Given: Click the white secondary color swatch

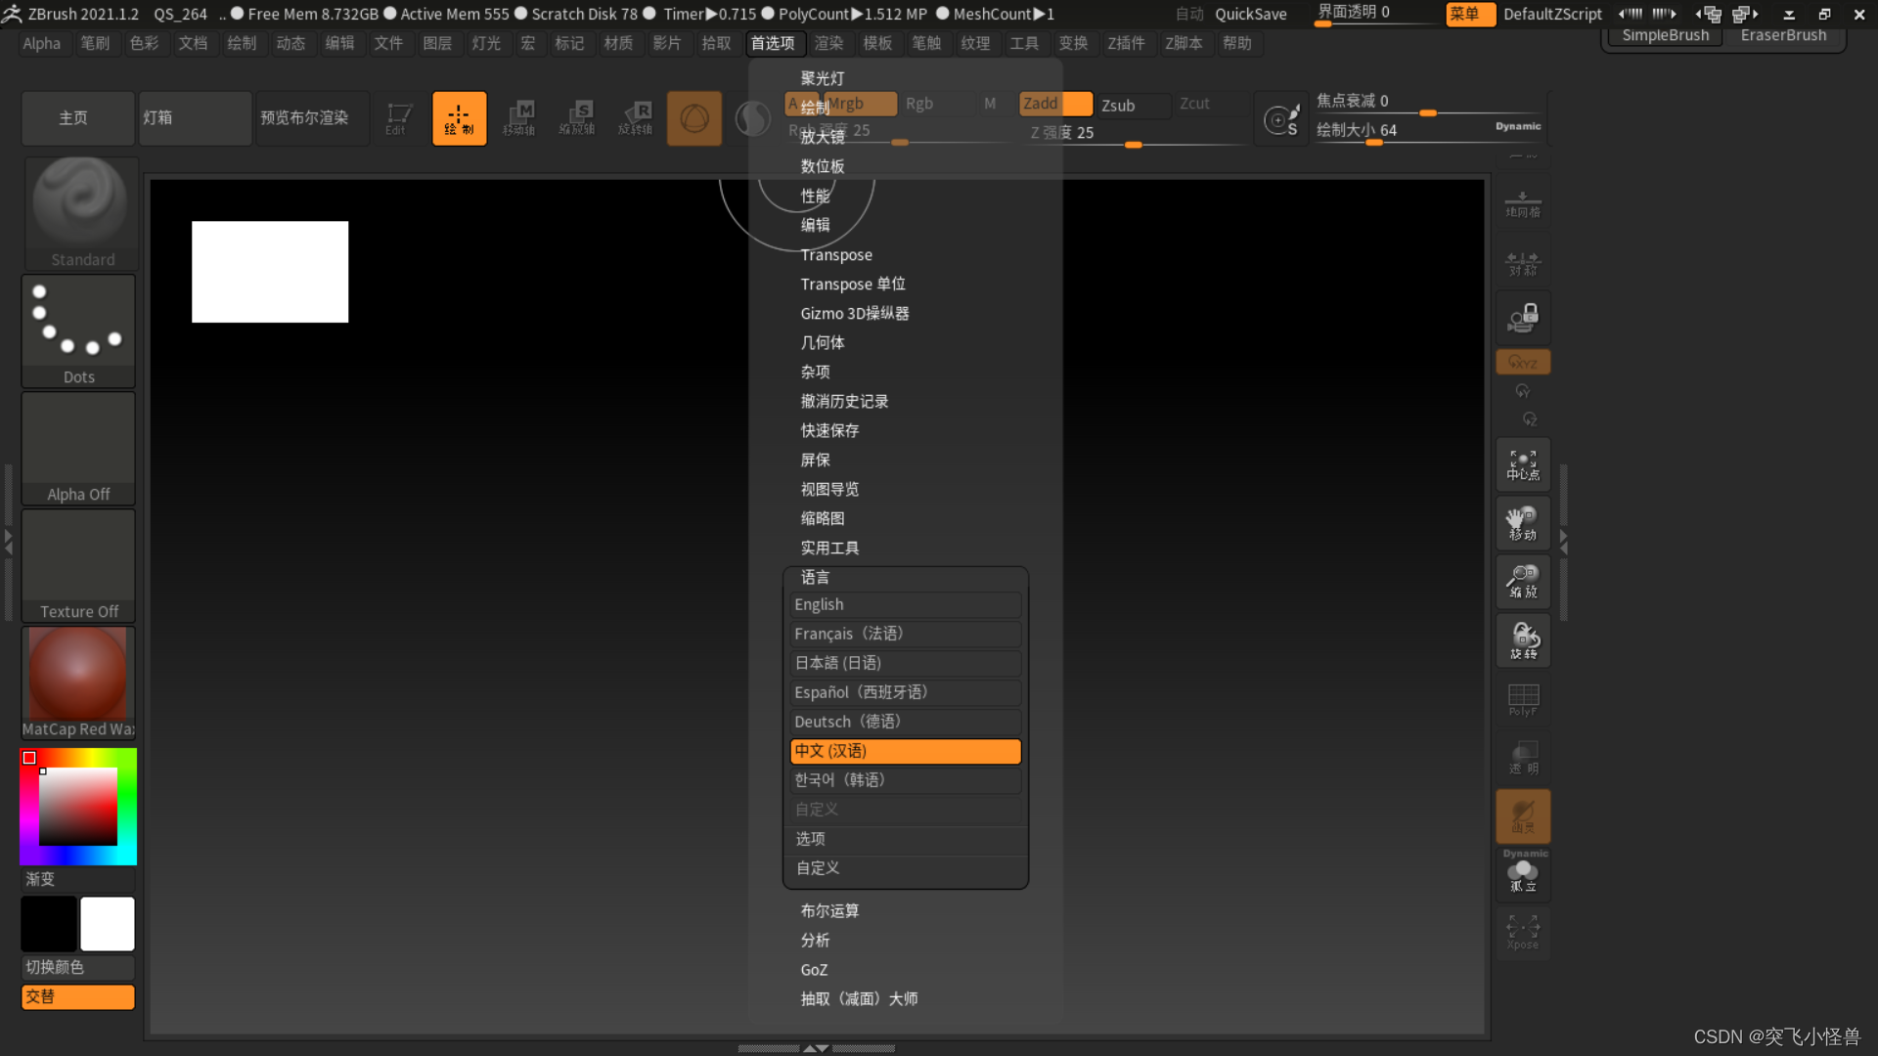Looking at the screenshot, I should (x=108, y=923).
